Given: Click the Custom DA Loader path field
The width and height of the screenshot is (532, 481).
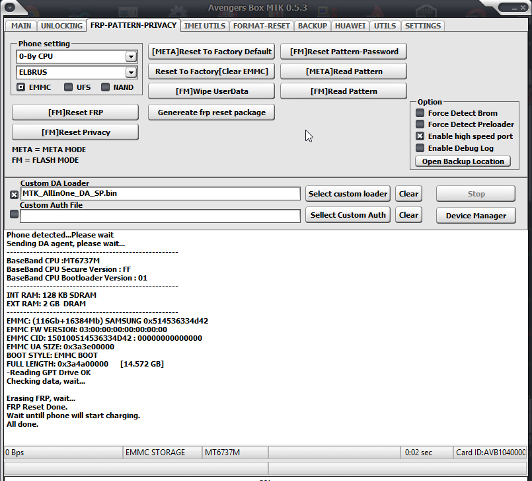Looking at the screenshot, I should (x=160, y=194).
